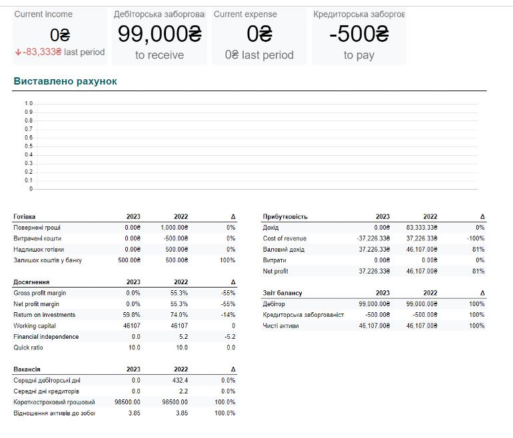
Task: Click the Прибутковість table header
Action: pyautogui.click(x=285, y=216)
